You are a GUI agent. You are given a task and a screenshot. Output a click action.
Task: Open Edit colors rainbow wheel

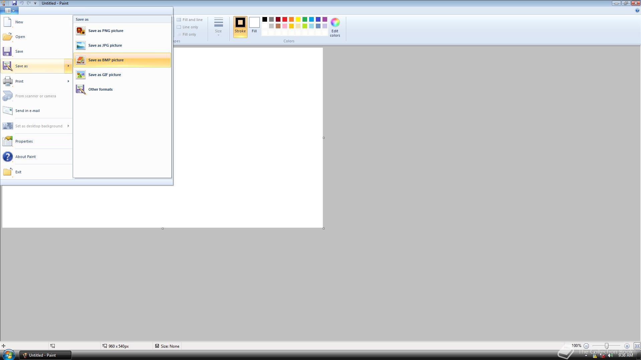(x=335, y=27)
